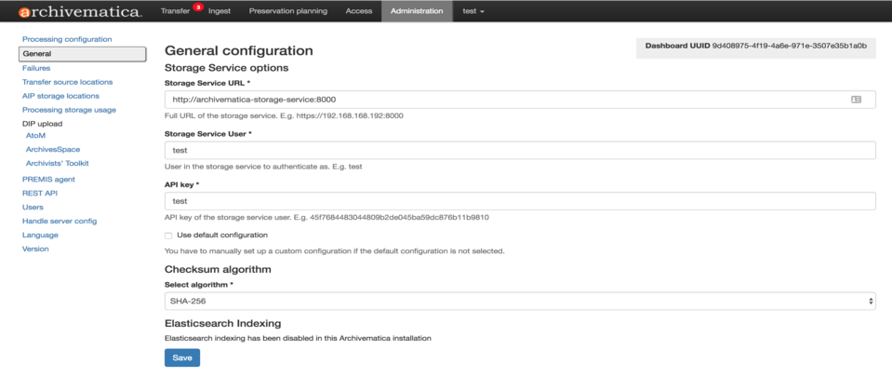This screenshot has width=892, height=377.
Task: Go to the Preservation planning tab
Action: (x=288, y=11)
